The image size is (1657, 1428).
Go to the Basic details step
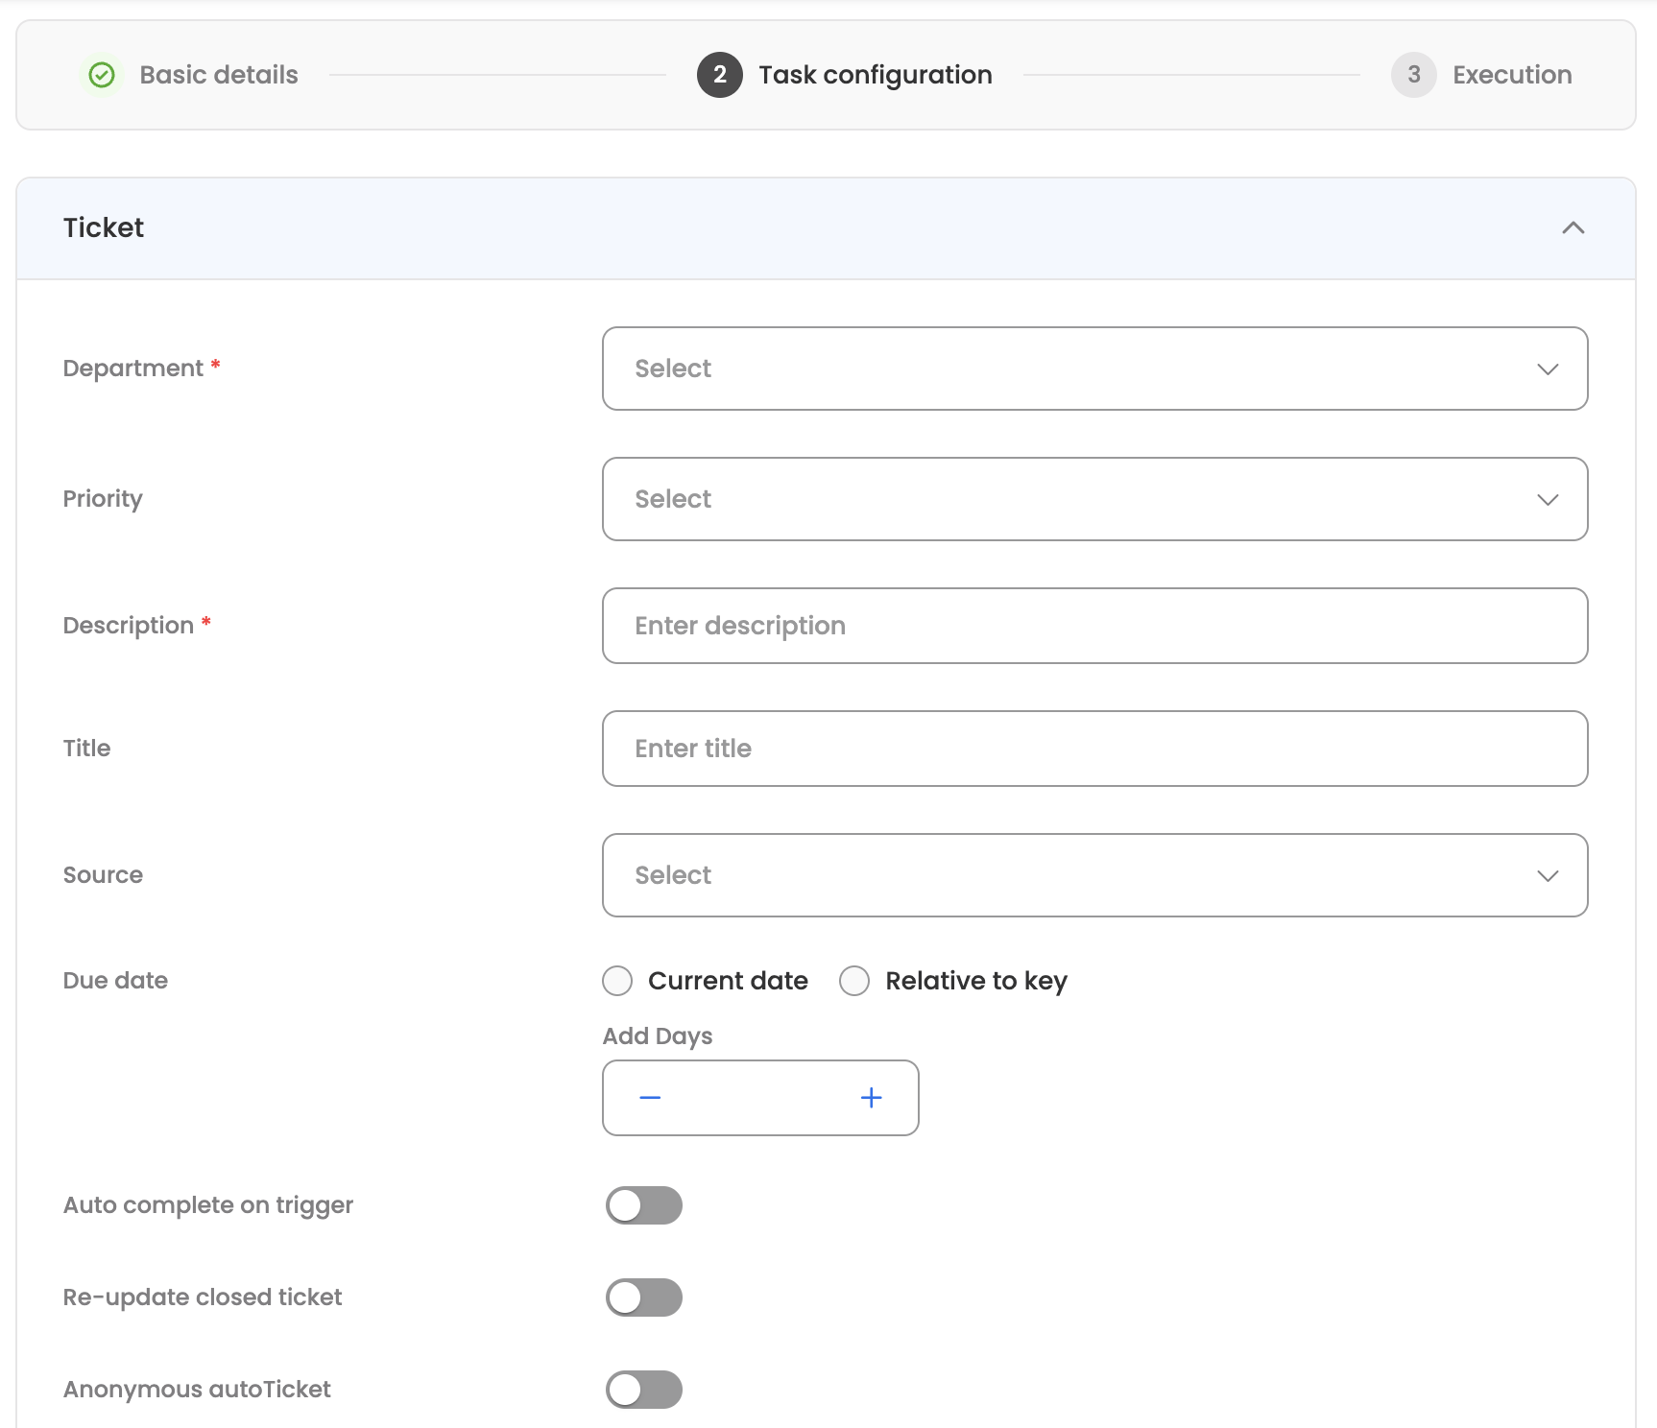(x=219, y=75)
